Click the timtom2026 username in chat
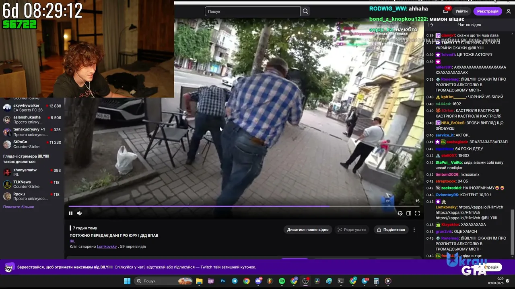This screenshot has width=515, height=289. [447, 175]
